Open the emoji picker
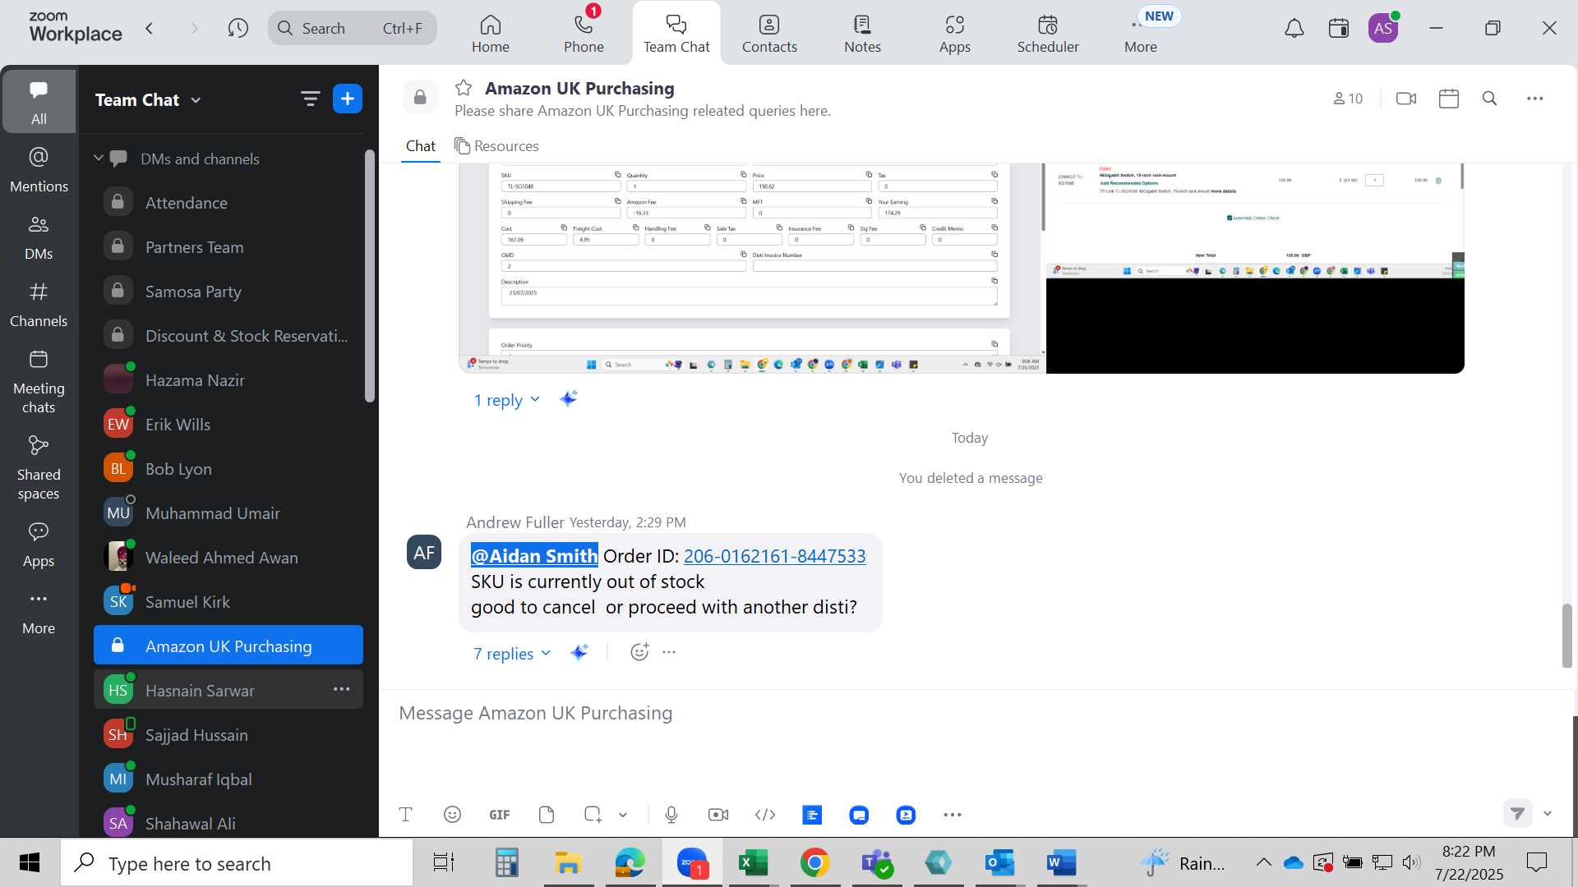The width and height of the screenshot is (1578, 887). [452, 815]
